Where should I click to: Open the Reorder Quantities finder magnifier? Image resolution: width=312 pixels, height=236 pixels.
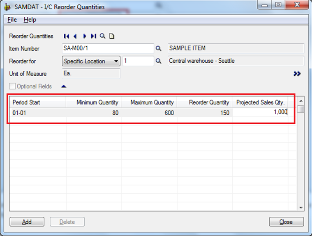pyautogui.click(x=102, y=36)
